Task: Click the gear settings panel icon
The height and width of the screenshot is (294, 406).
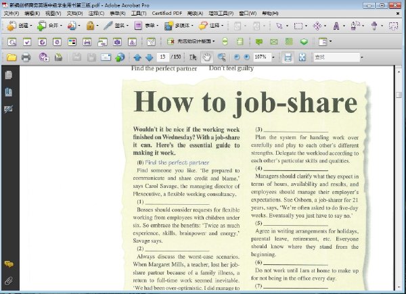Action: point(57,42)
